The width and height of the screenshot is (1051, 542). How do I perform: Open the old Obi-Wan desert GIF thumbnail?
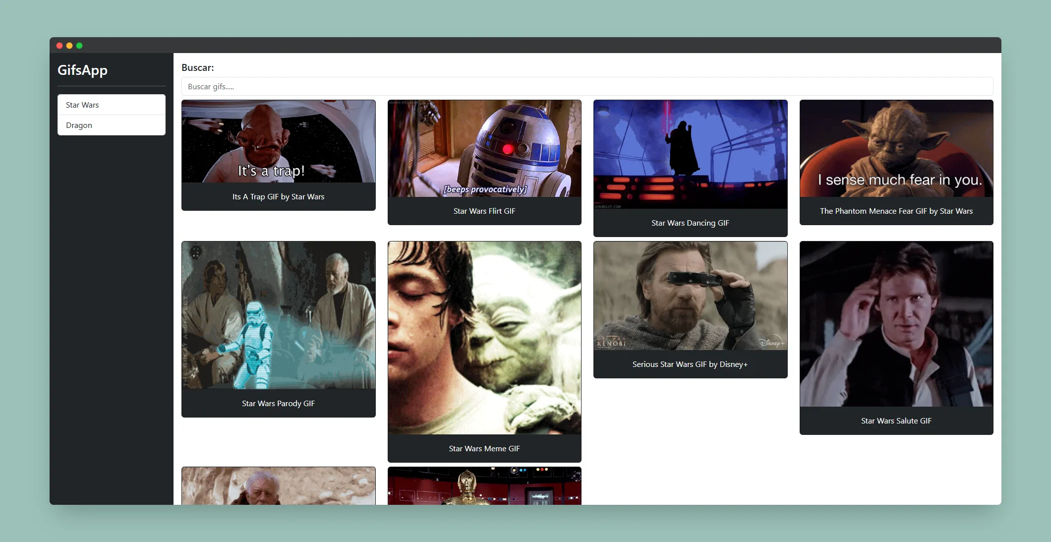click(x=278, y=486)
